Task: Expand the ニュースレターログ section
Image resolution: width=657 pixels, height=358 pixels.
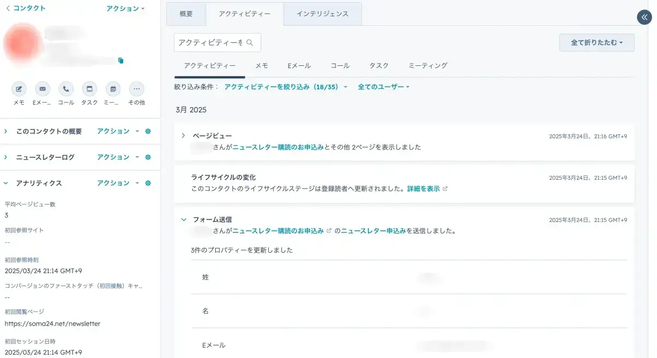Action: tap(6, 157)
